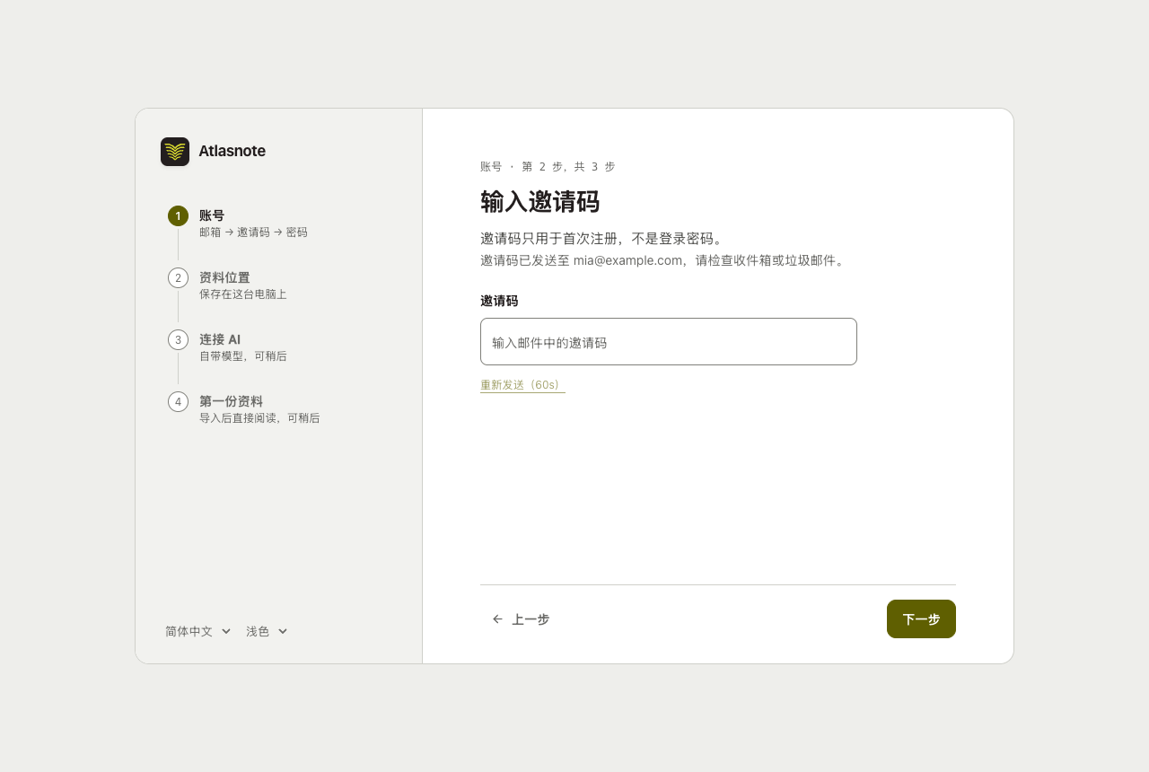Screen dimensions: 1149x772
Task: Click the 资料位置 step title
Action: pos(224,277)
